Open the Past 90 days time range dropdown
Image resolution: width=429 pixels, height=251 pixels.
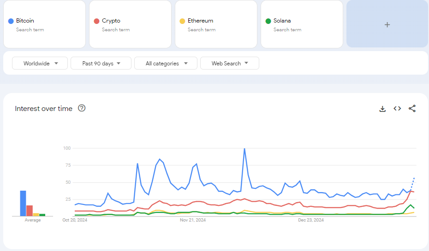(x=101, y=63)
